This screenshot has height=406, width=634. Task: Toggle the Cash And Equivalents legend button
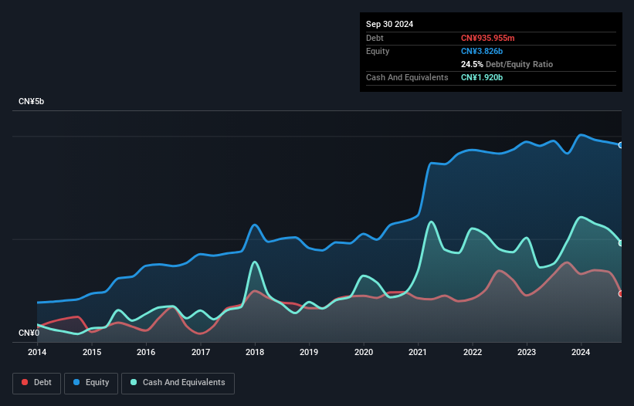point(178,383)
